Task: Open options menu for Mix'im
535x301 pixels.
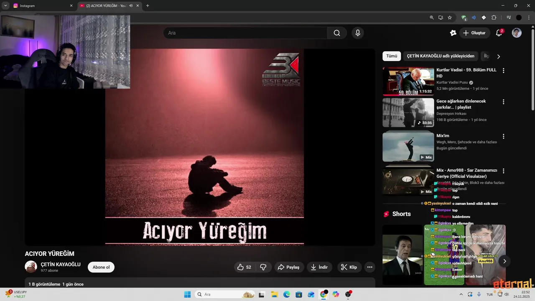Action: (503, 136)
